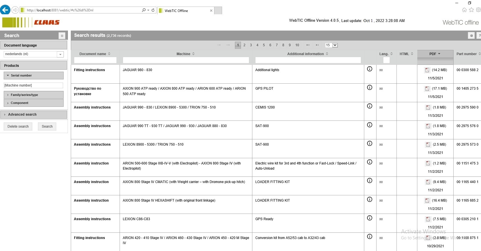Go to results page 5

click(x=264, y=45)
